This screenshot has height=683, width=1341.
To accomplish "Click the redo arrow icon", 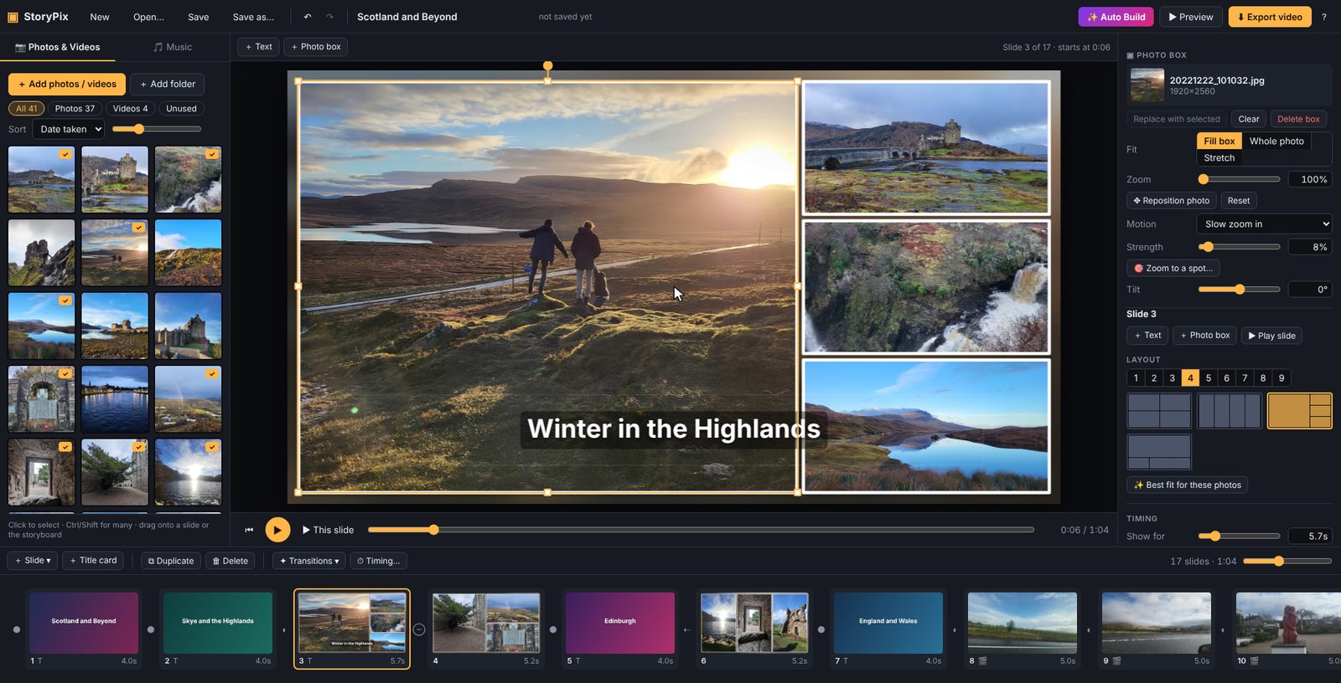I will pyautogui.click(x=329, y=17).
